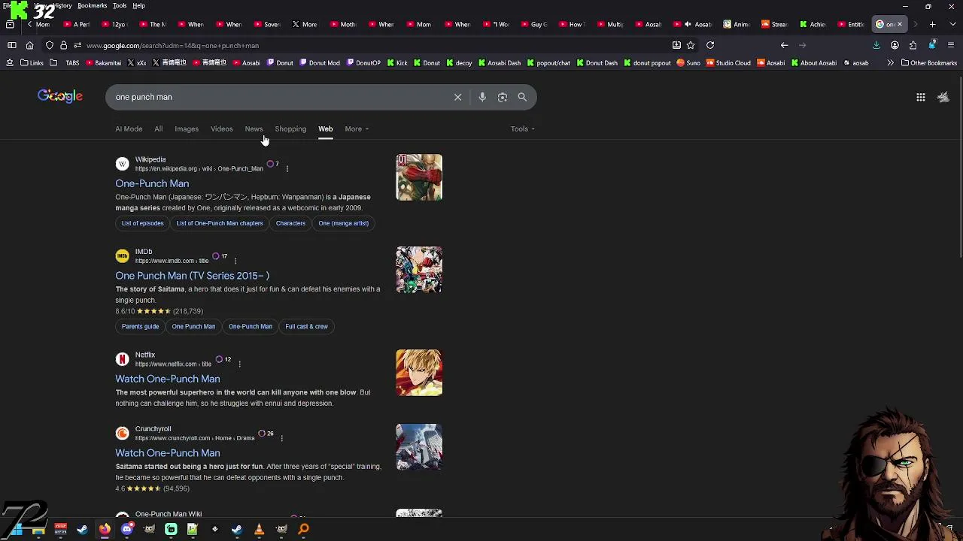Open more options for the Netflix result
This screenshot has width=963, height=541.
(x=239, y=364)
